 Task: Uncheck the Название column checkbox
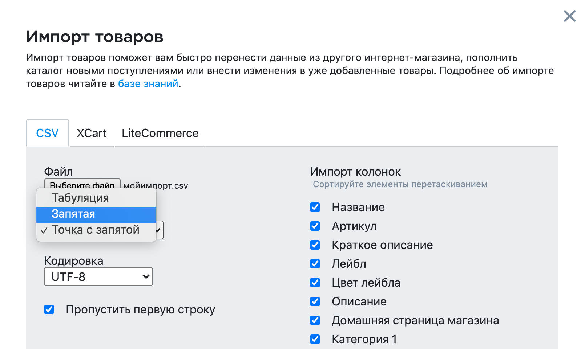coord(315,207)
